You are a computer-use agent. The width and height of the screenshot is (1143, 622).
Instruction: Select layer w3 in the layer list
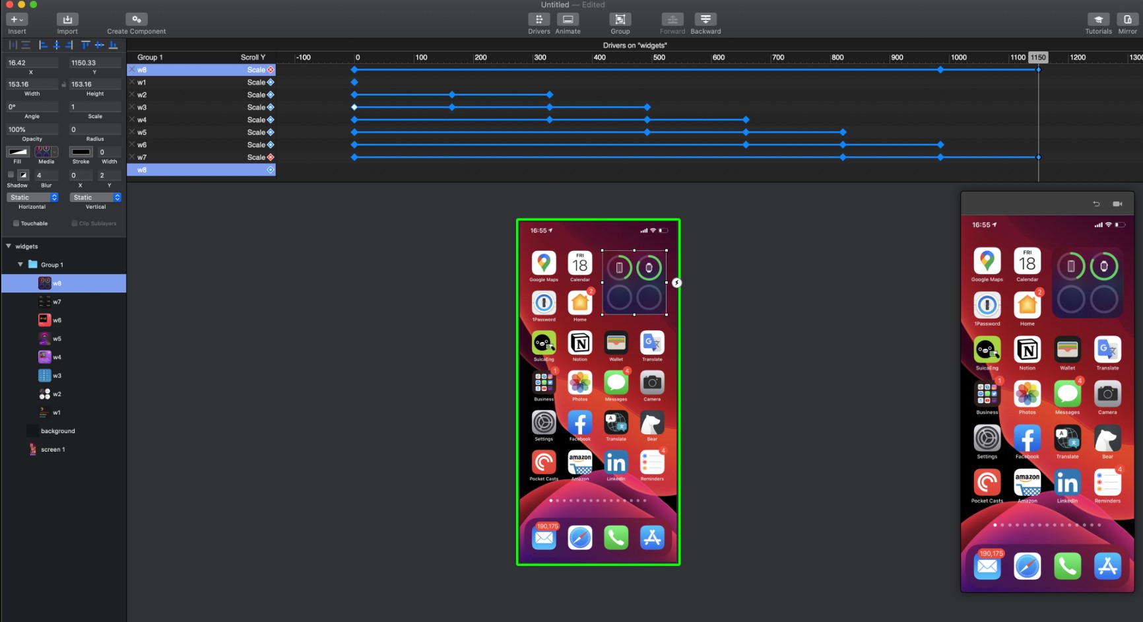pyautogui.click(x=64, y=376)
